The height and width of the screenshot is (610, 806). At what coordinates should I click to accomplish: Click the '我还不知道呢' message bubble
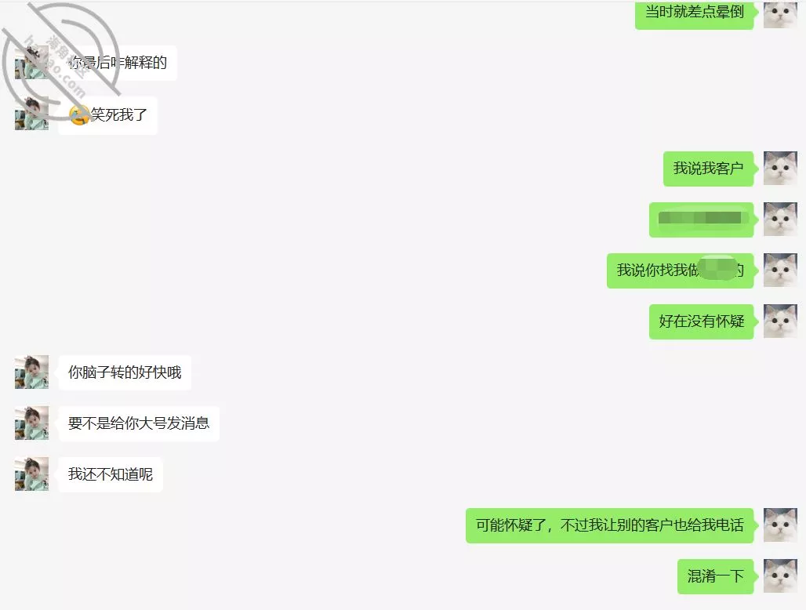[111, 474]
